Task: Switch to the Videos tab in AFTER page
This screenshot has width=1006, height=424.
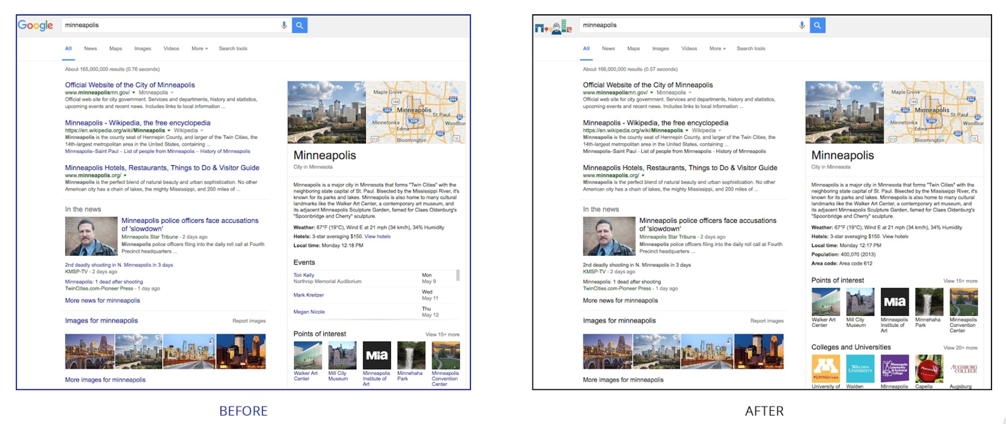Action: 689,49
